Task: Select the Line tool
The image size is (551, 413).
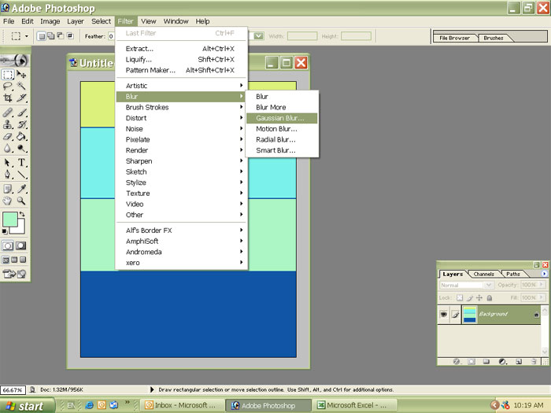Action: pos(21,174)
